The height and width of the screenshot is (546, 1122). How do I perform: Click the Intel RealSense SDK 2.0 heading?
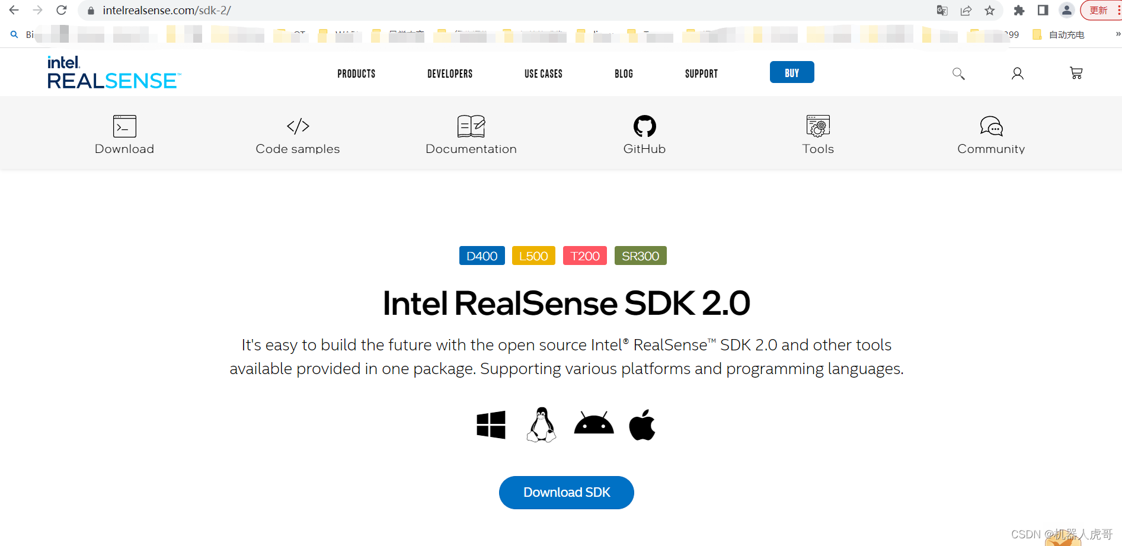567,303
